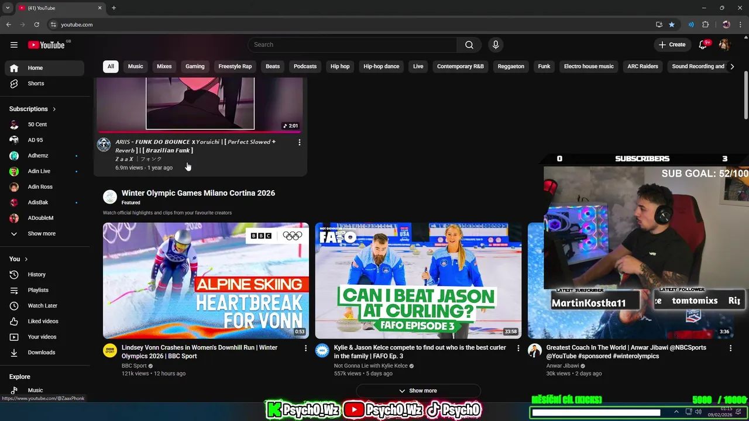Screen dimensions: 749x421
Task: Open the browser extensions puzzle icon
Action: [x=705, y=25]
